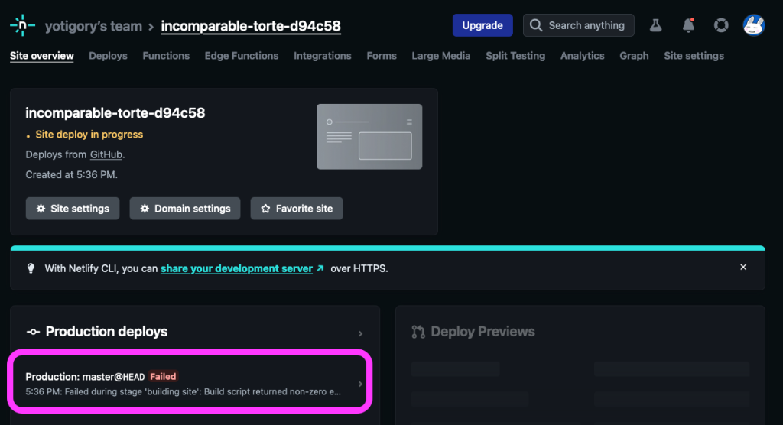Open the Labs flask icon
This screenshot has width=783, height=425.
655,25
